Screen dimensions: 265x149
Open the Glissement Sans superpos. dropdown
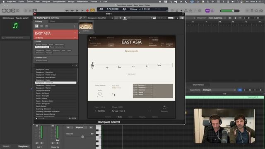(217, 18)
